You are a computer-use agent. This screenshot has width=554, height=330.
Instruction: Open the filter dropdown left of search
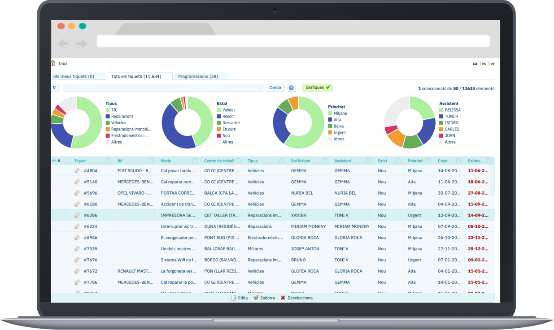tap(55, 88)
